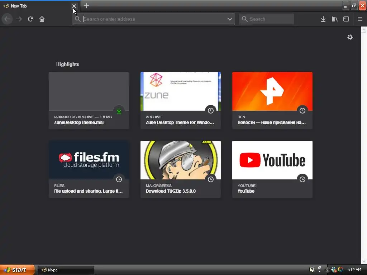Open the files.fm highlight card

pos(89,169)
